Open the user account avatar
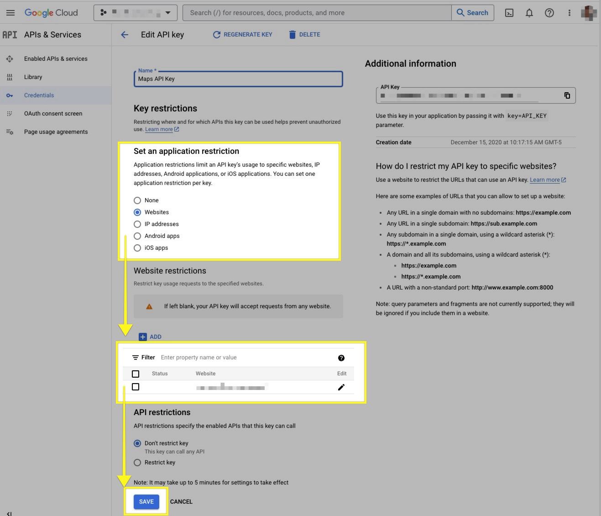The height and width of the screenshot is (516, 601). 589,13
